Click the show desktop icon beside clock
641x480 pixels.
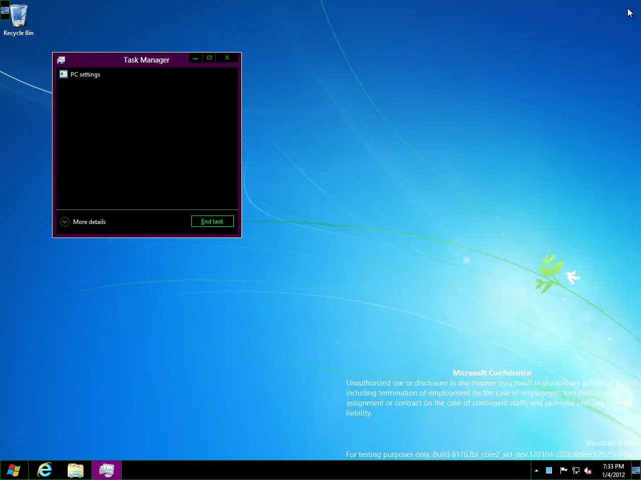click(636, 470)
